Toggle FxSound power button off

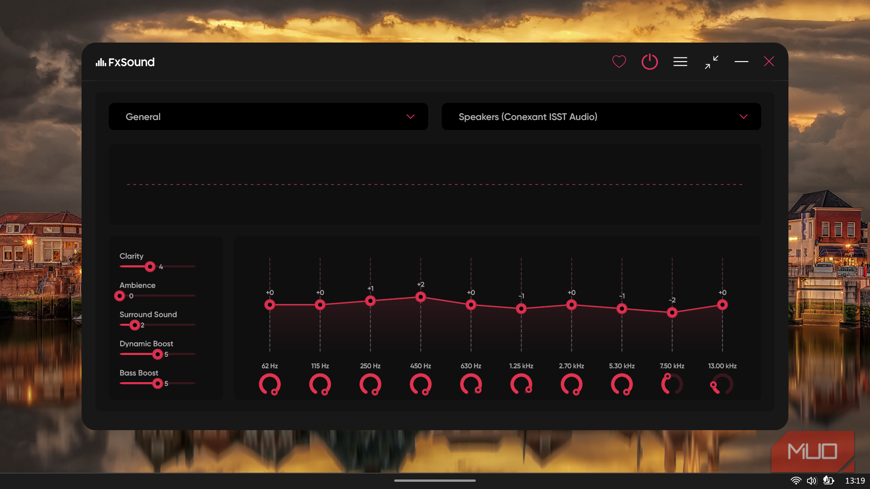pos(649,62)
